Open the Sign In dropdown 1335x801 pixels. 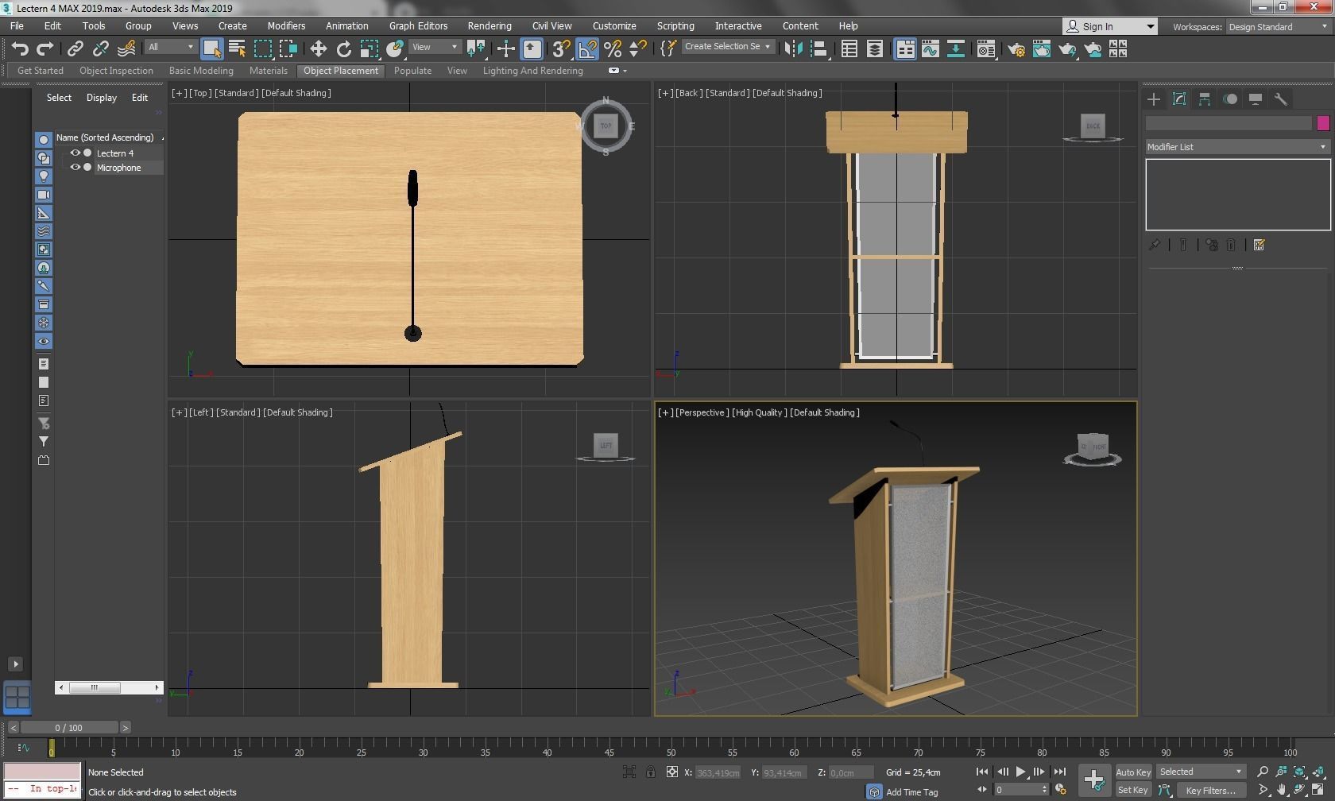(x=1109, y=26)
